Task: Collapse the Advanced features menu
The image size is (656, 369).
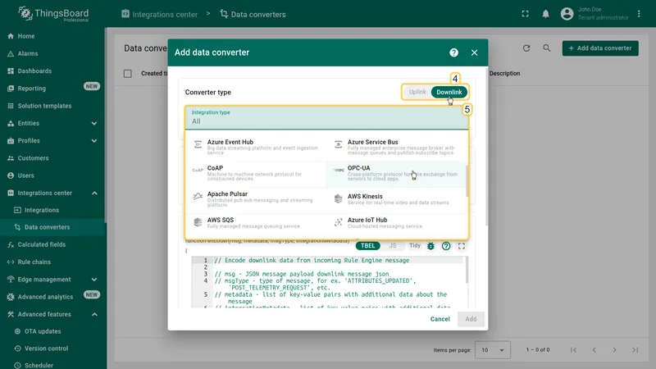Action: coord(94,314)
